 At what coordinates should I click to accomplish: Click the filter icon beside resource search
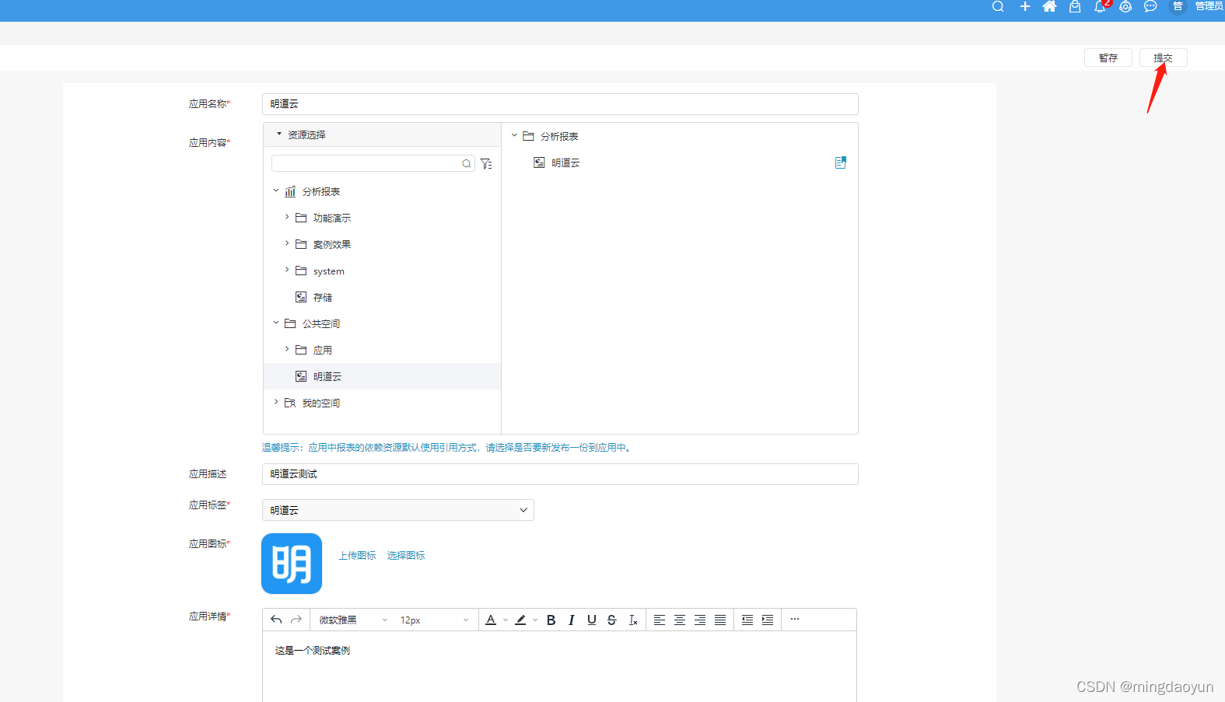(486, 163)
